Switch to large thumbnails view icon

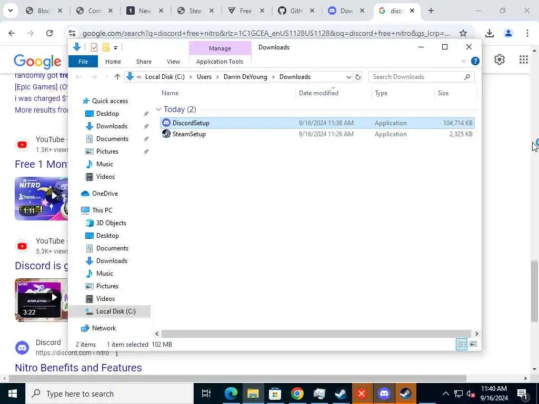(473, 344)
